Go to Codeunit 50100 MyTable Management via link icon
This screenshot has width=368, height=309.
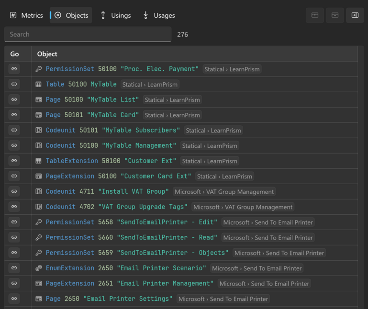click(14, 145)
